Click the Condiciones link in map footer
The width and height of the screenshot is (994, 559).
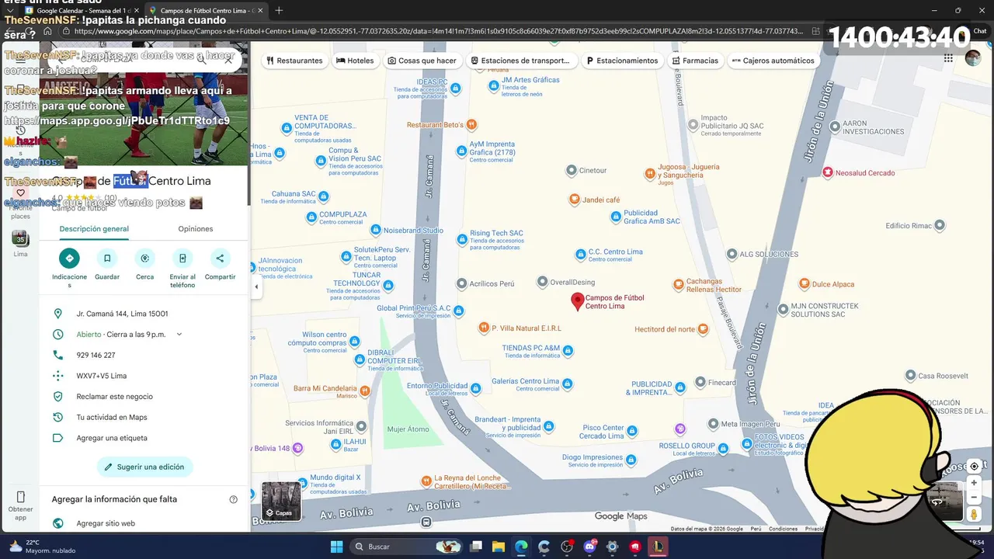pyautogui.click(x=783, y=529)
